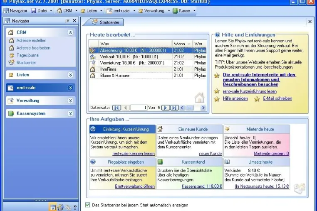
Task: Click the record number field in Datensatz
Action: 139,108
